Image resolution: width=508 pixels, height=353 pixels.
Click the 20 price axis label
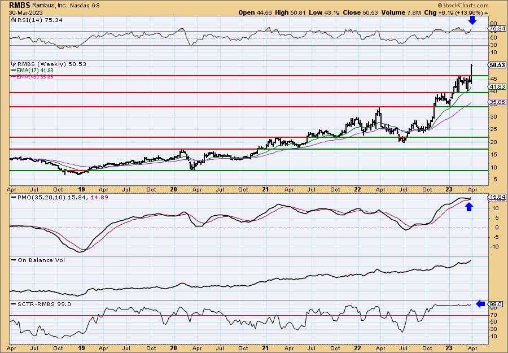[x=494, y=142]
